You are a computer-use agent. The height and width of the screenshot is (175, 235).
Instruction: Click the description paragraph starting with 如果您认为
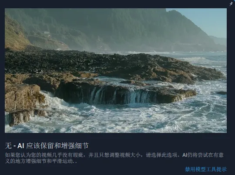point(114,158)
